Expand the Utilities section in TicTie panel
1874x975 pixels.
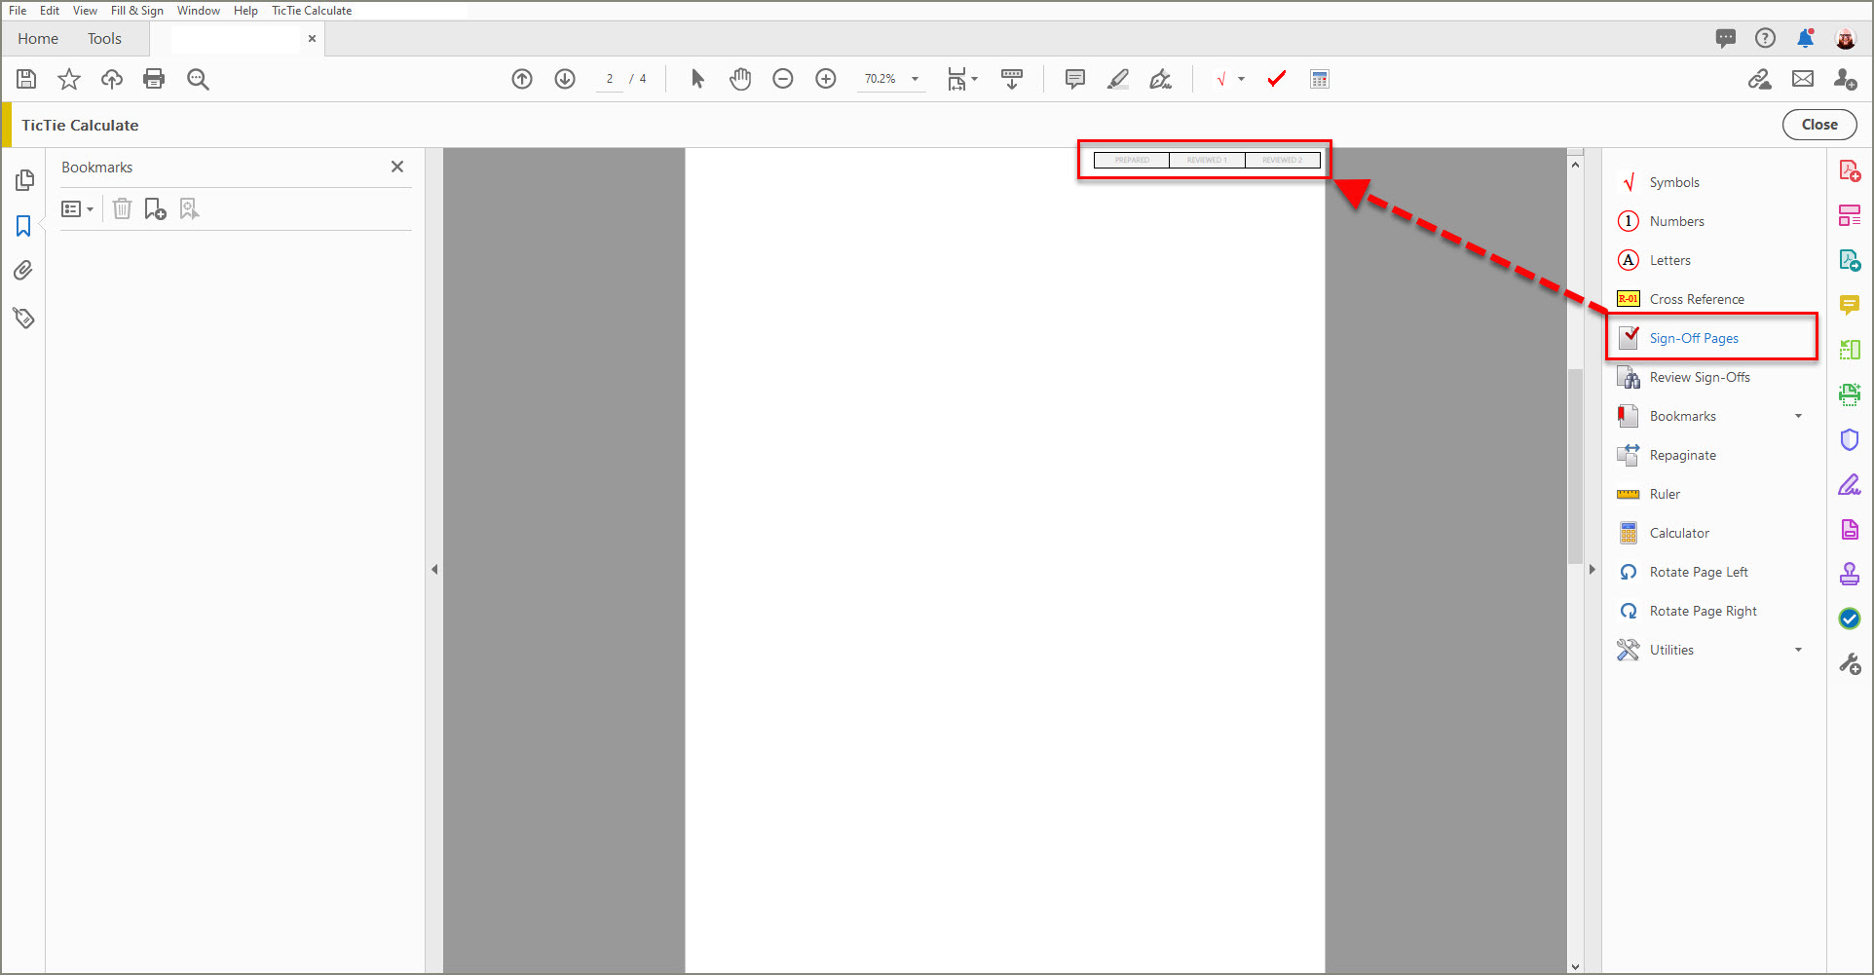coord(1799,650)
